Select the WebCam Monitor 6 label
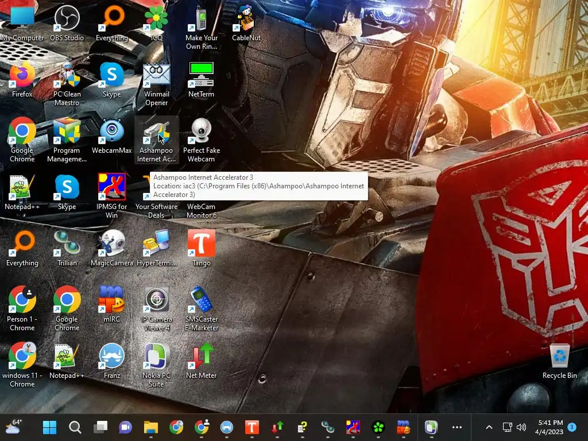 click(202, 211)
